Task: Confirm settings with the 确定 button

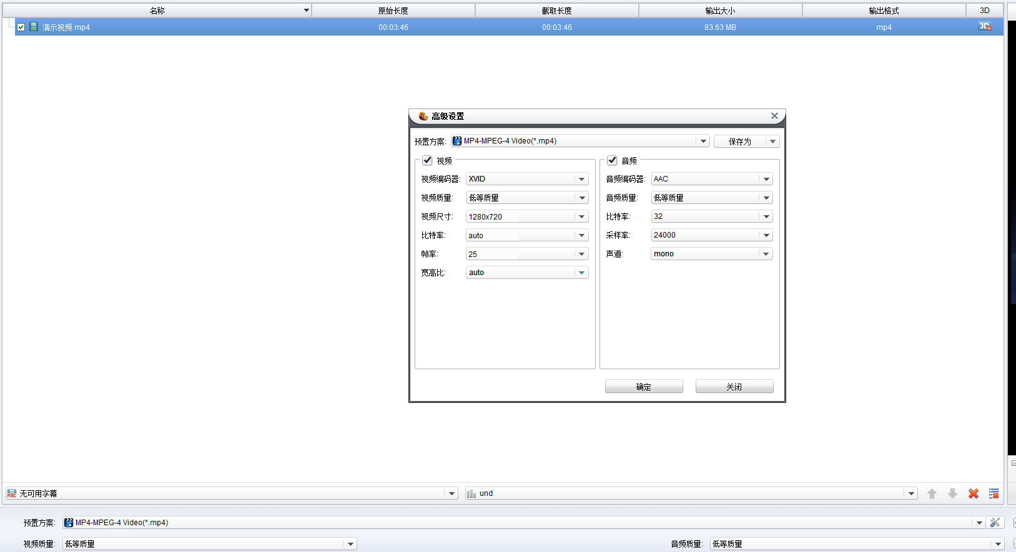Action: [644, 387]
